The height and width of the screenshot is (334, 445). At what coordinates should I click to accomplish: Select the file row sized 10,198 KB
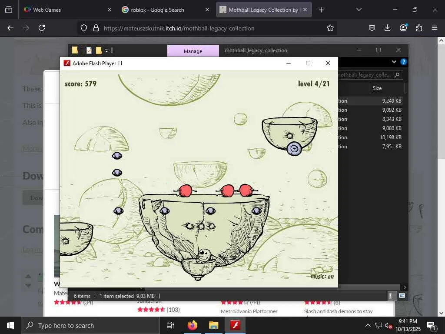pyautogui.click(x=371, y=137)
